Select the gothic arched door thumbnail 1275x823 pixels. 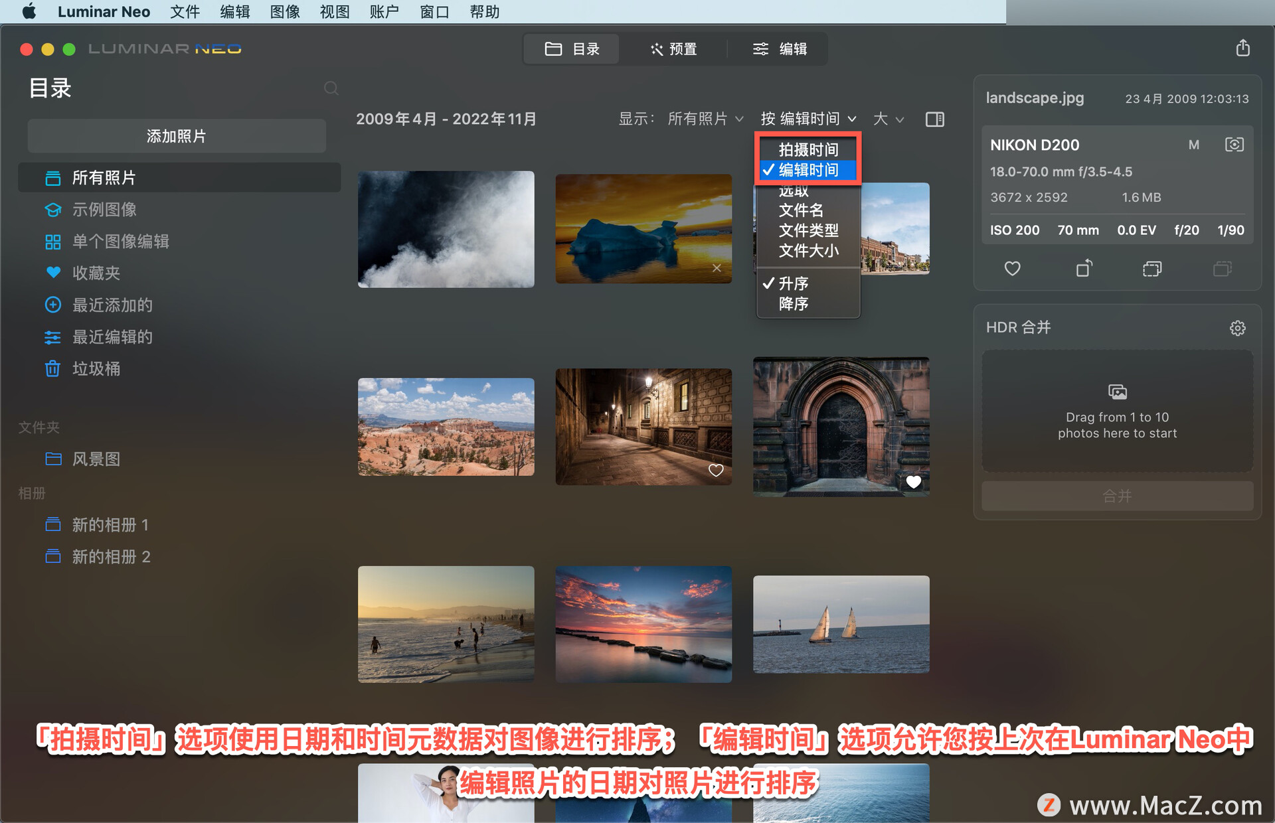coord(841,427)
